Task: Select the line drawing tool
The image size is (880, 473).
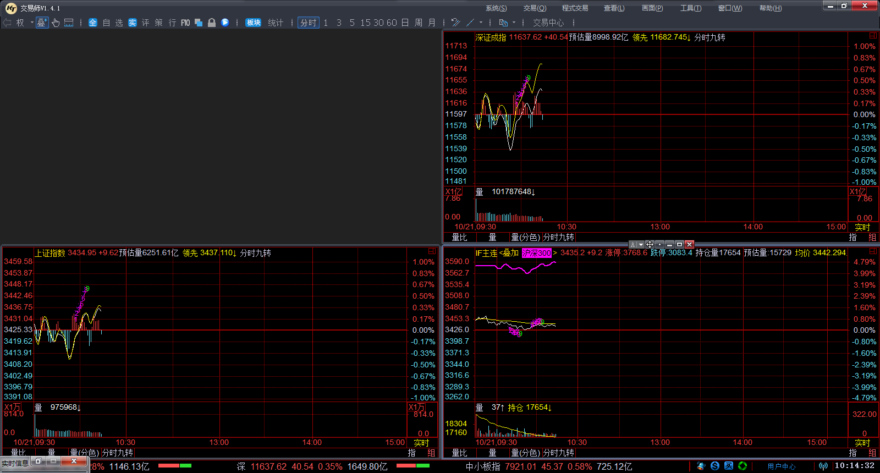Action: pos(470,23)
